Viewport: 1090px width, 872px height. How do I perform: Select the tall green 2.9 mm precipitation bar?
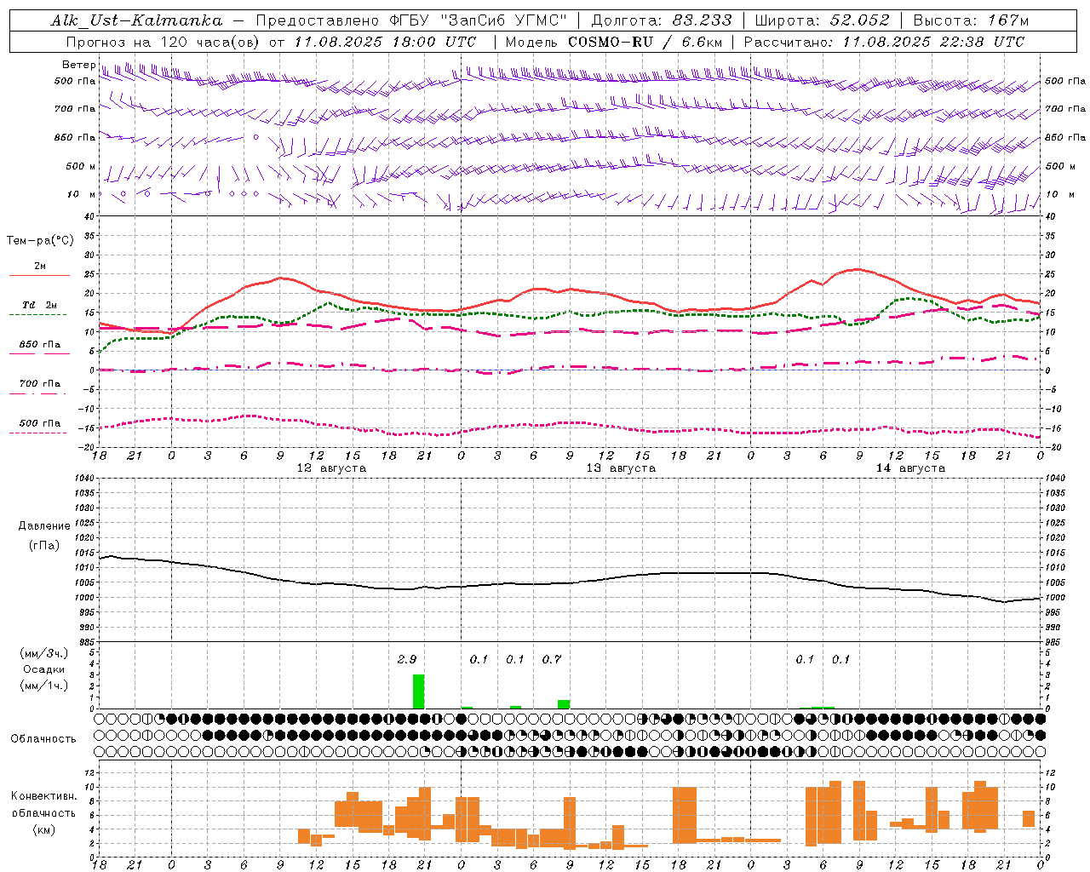click(x=418, y=691)
